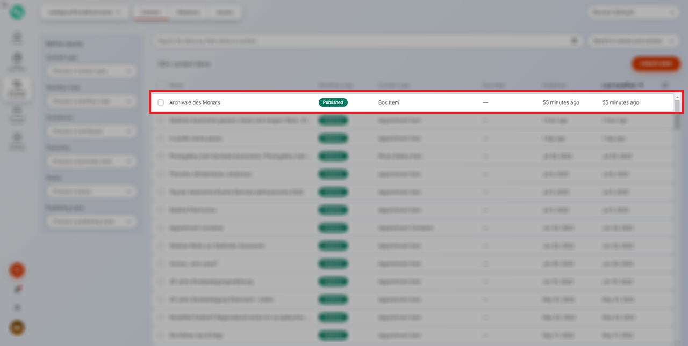
Task: Tick the checkbox for Archivale des Monats
Action: [161, 102]
